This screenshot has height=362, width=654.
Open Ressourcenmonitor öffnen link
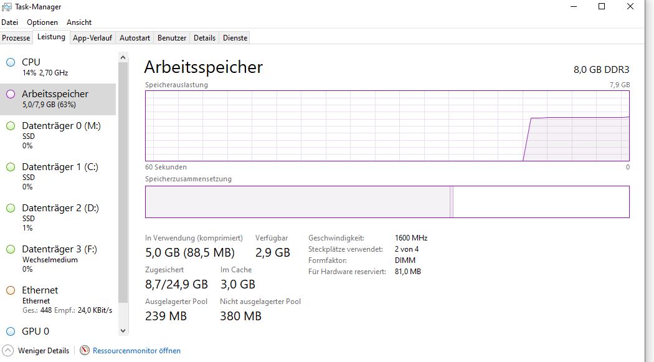coord(136,351)
